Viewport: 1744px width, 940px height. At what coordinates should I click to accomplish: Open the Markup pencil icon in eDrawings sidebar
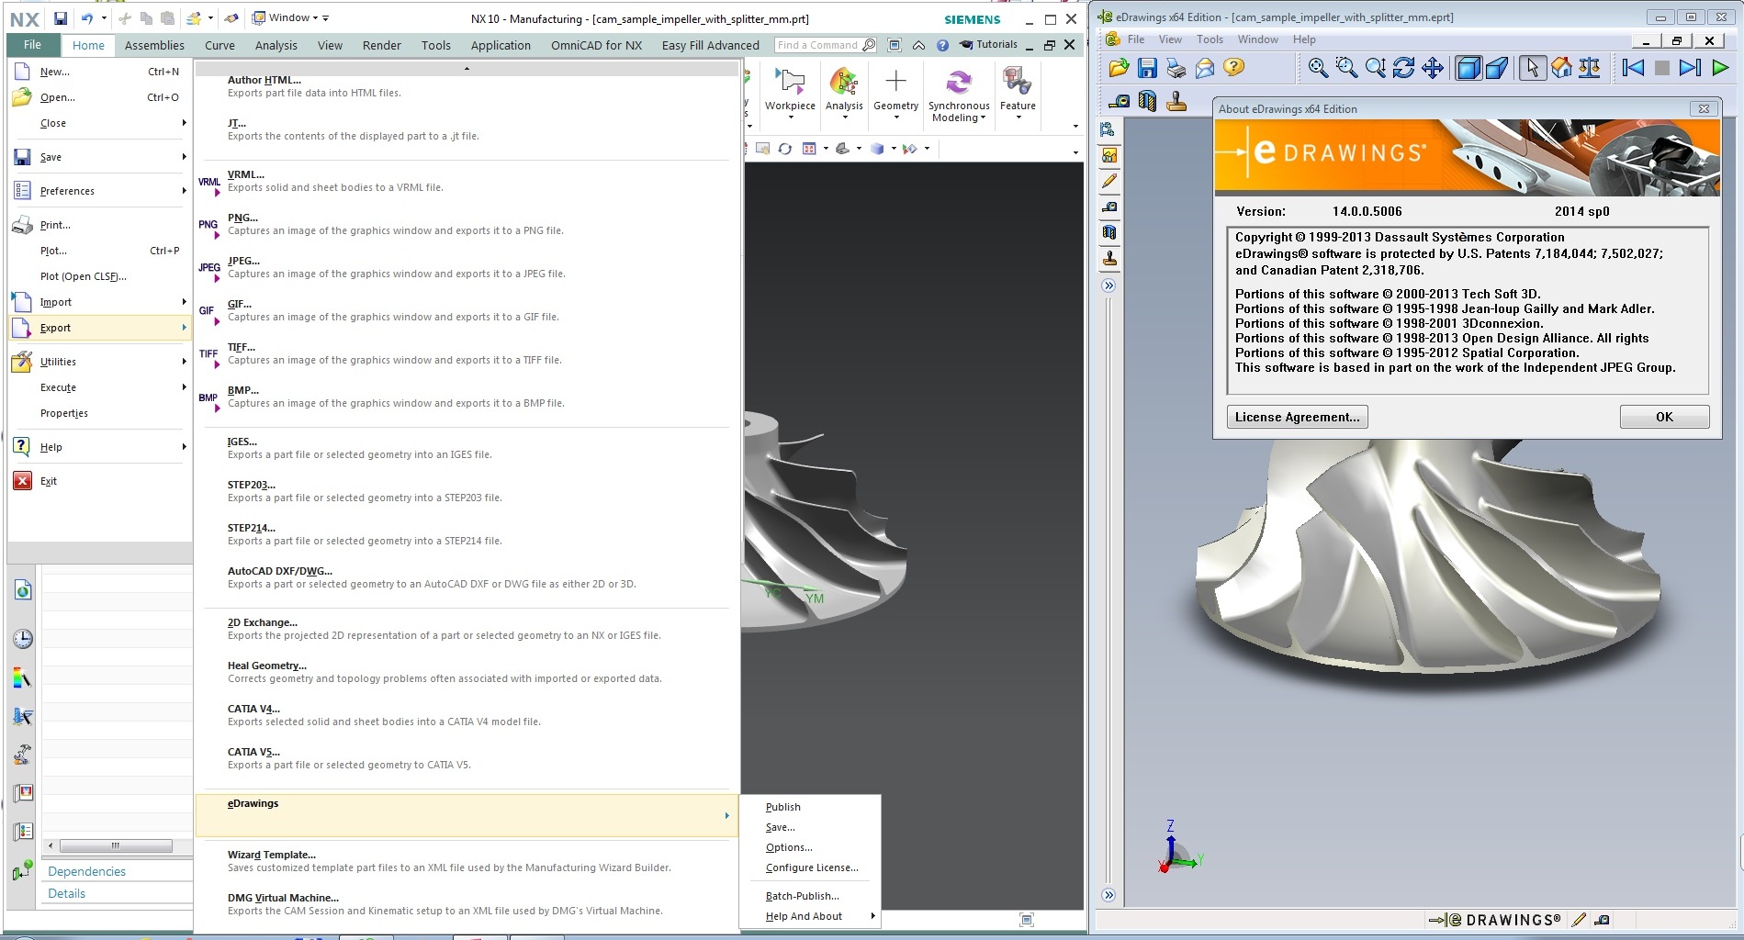coord(1109,181)
